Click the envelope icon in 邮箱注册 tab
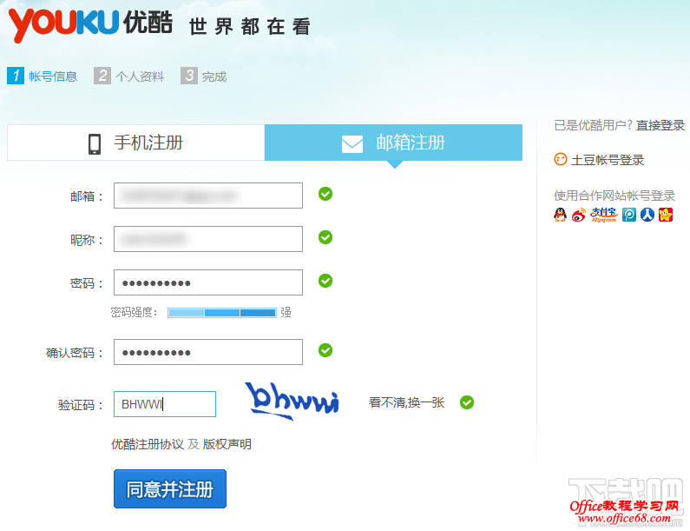This screenshot has width=690, height=531. pos(352,143)
